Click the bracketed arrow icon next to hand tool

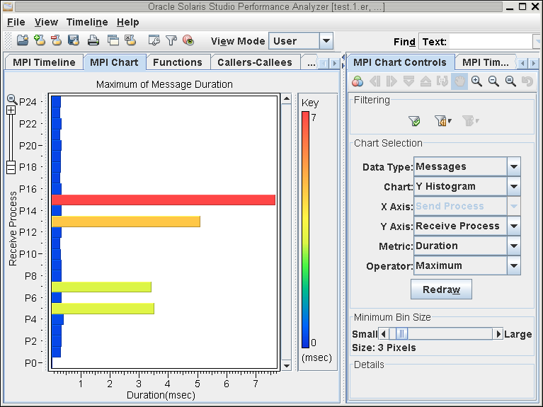coord(442,81)
